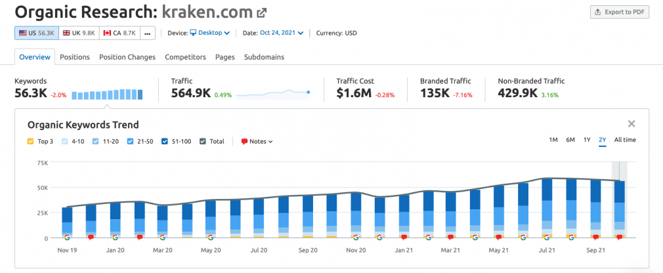Toggle the Total legend checkbox
Screen dimensions: 663x273
click(x=203, y=142)
